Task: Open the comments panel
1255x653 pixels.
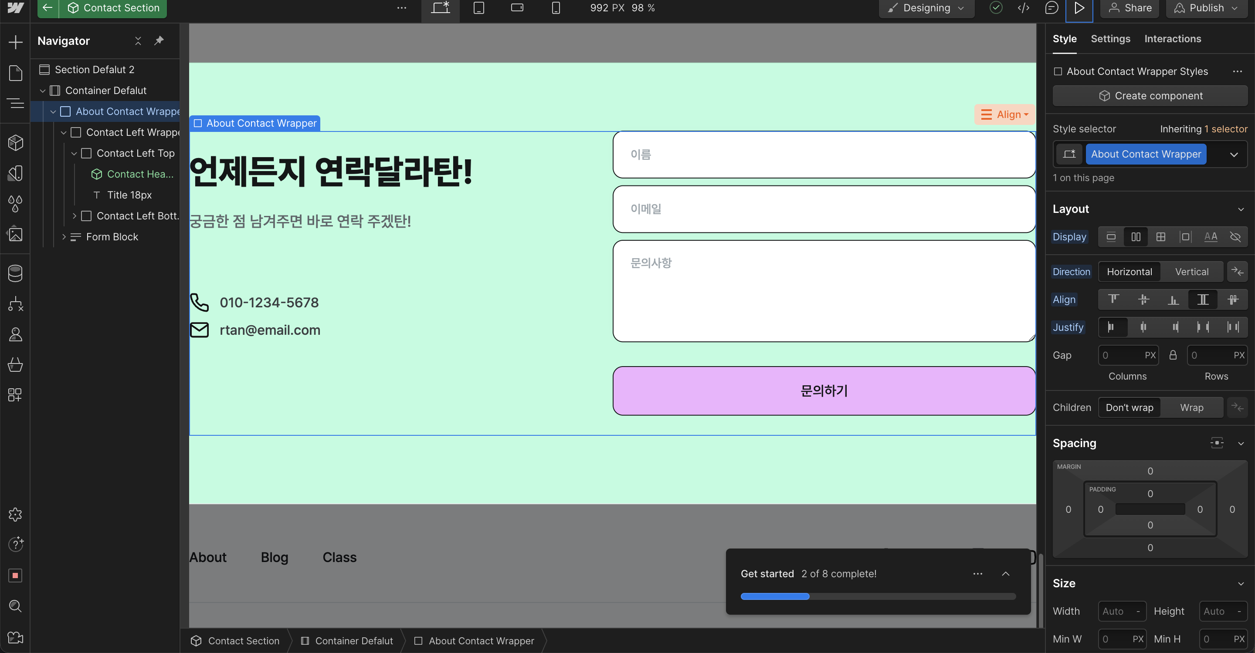Action: click(1051, 8)
